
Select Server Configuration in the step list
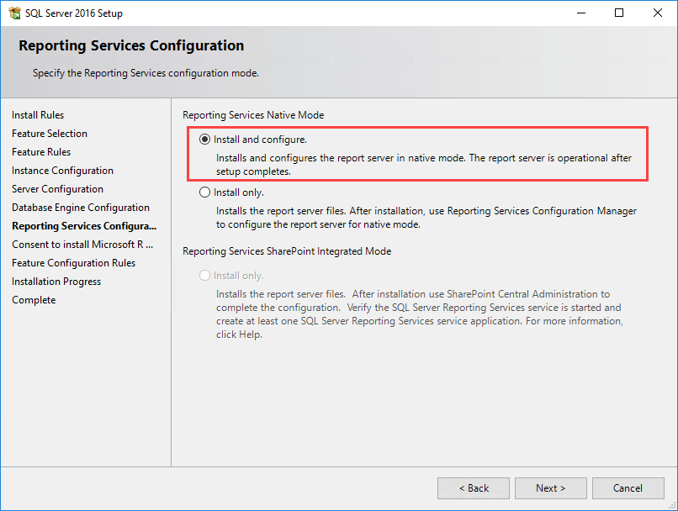(57, 189)
